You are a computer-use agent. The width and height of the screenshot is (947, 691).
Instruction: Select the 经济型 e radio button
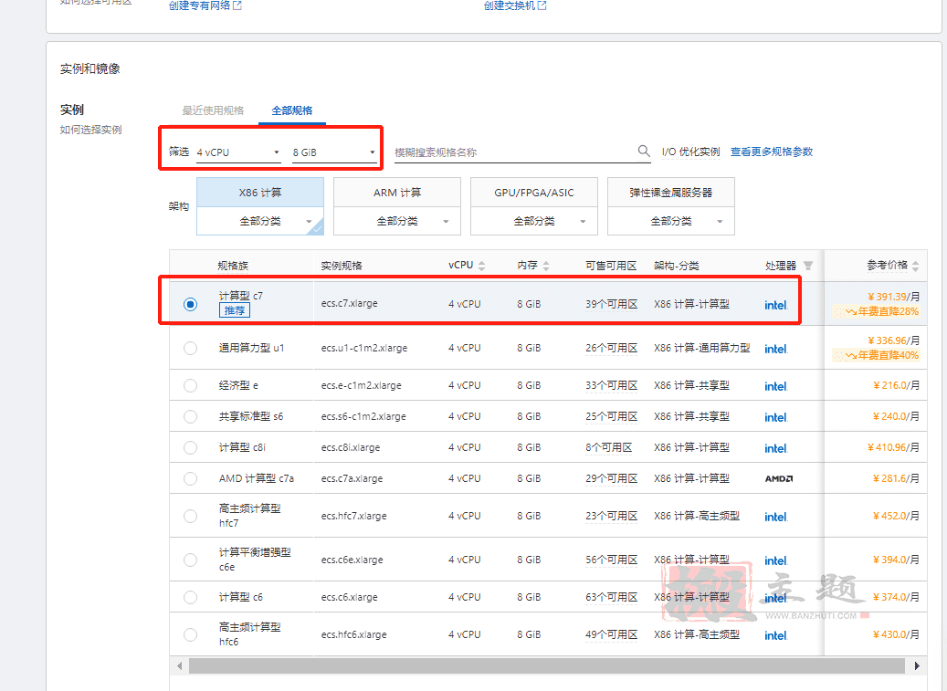[190, 385]
